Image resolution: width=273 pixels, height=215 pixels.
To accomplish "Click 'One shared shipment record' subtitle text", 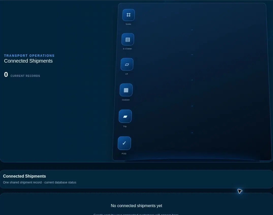I will (22, 182).
